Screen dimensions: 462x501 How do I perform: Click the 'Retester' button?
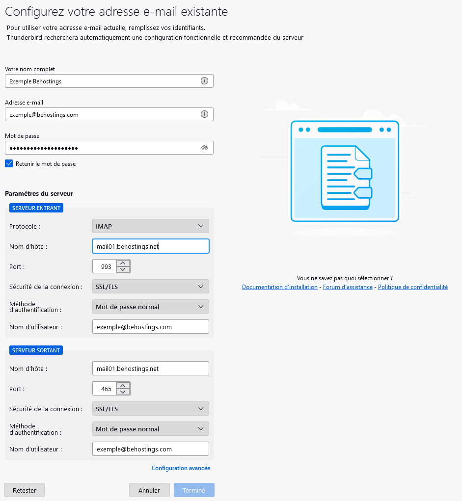pos(24,490)
